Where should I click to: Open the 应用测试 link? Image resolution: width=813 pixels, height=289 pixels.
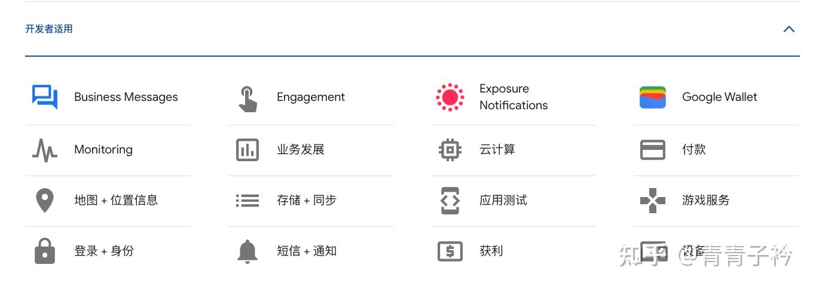click(503, 201)
